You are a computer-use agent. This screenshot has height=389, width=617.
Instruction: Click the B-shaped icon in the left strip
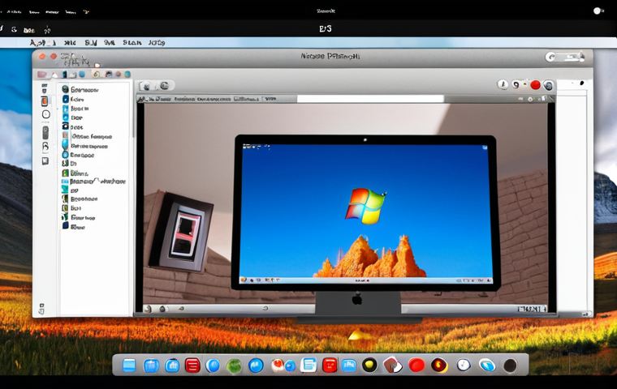coord(45,147)
